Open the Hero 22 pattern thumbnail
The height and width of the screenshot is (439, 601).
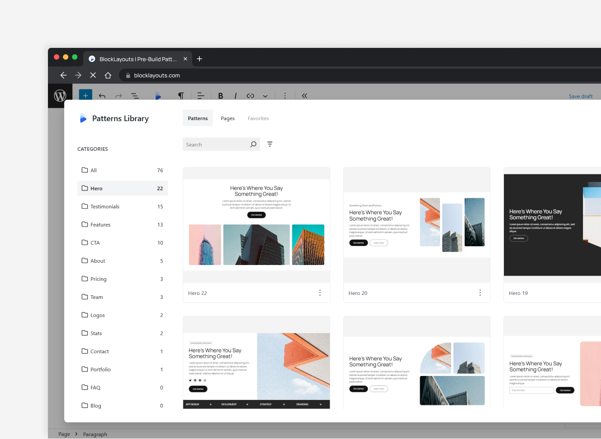tap(257, 225)
